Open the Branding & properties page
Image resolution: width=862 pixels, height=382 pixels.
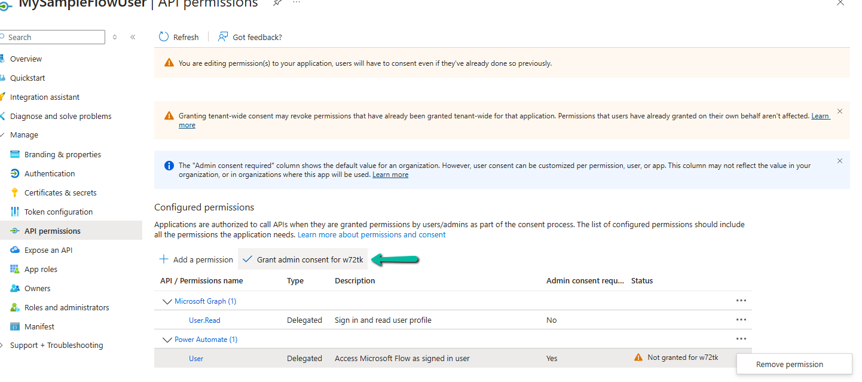click(62, 154)
